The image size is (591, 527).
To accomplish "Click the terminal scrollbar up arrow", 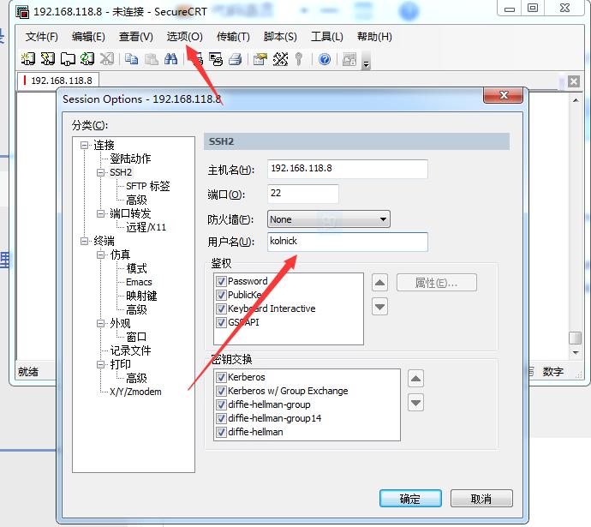I will point(576,100).
